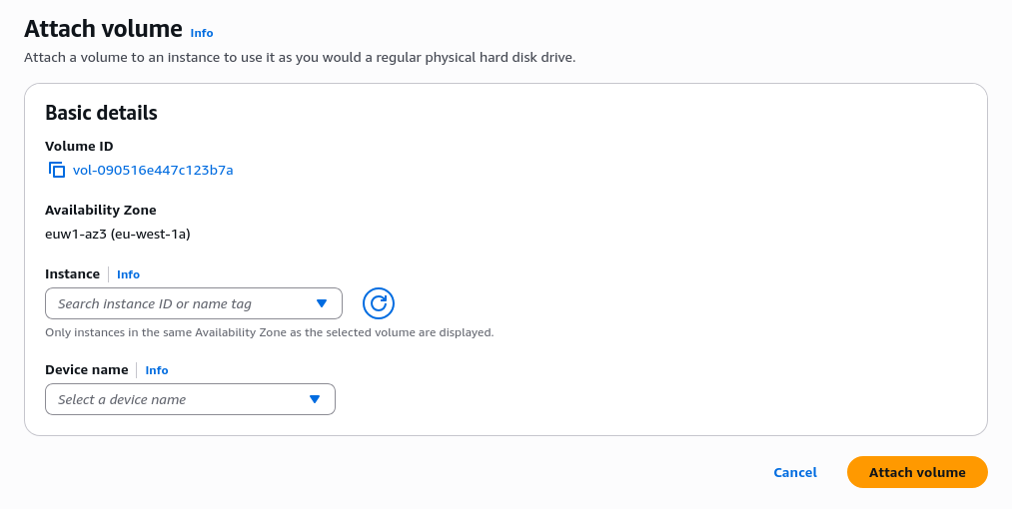
Task: Click the Basic details section heading
Action: [x=101, y=113]
